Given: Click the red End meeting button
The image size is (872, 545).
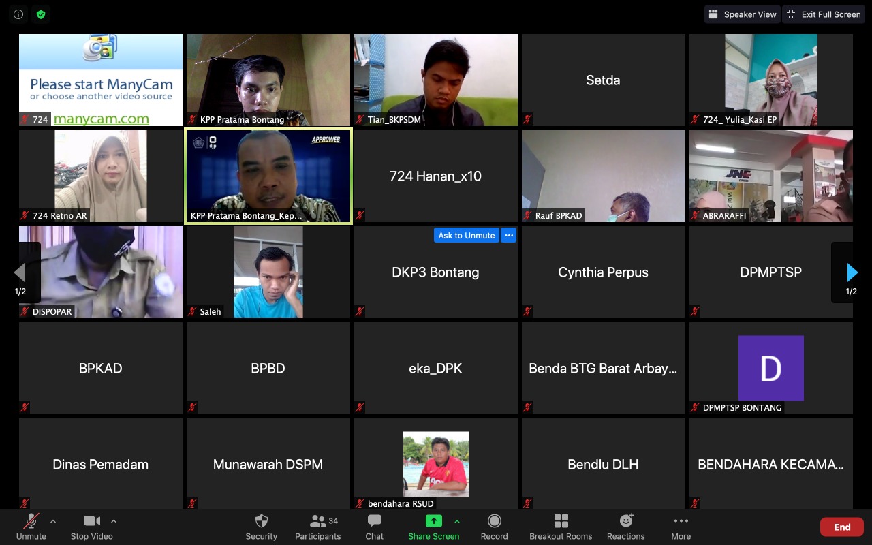Looking at the screenshot, I should (x=842, y=527).
